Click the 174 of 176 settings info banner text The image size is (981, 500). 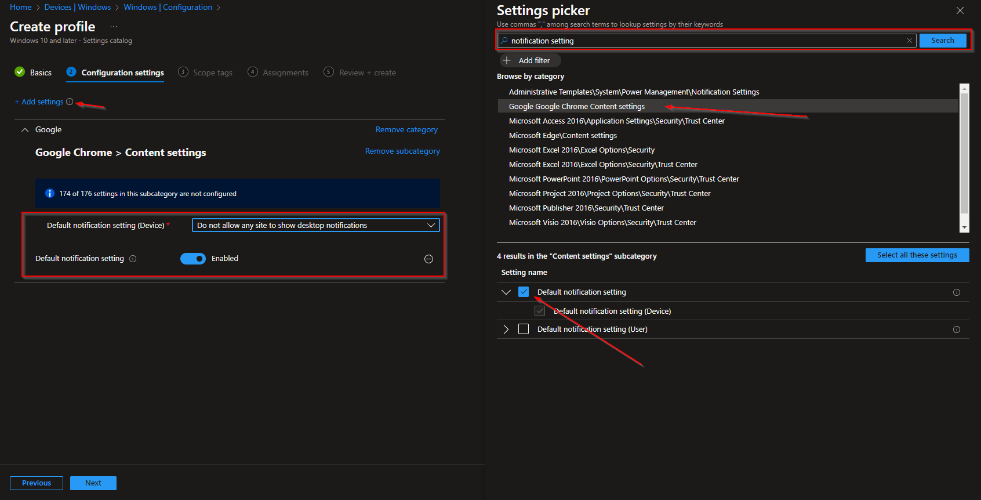click(148, 194)
